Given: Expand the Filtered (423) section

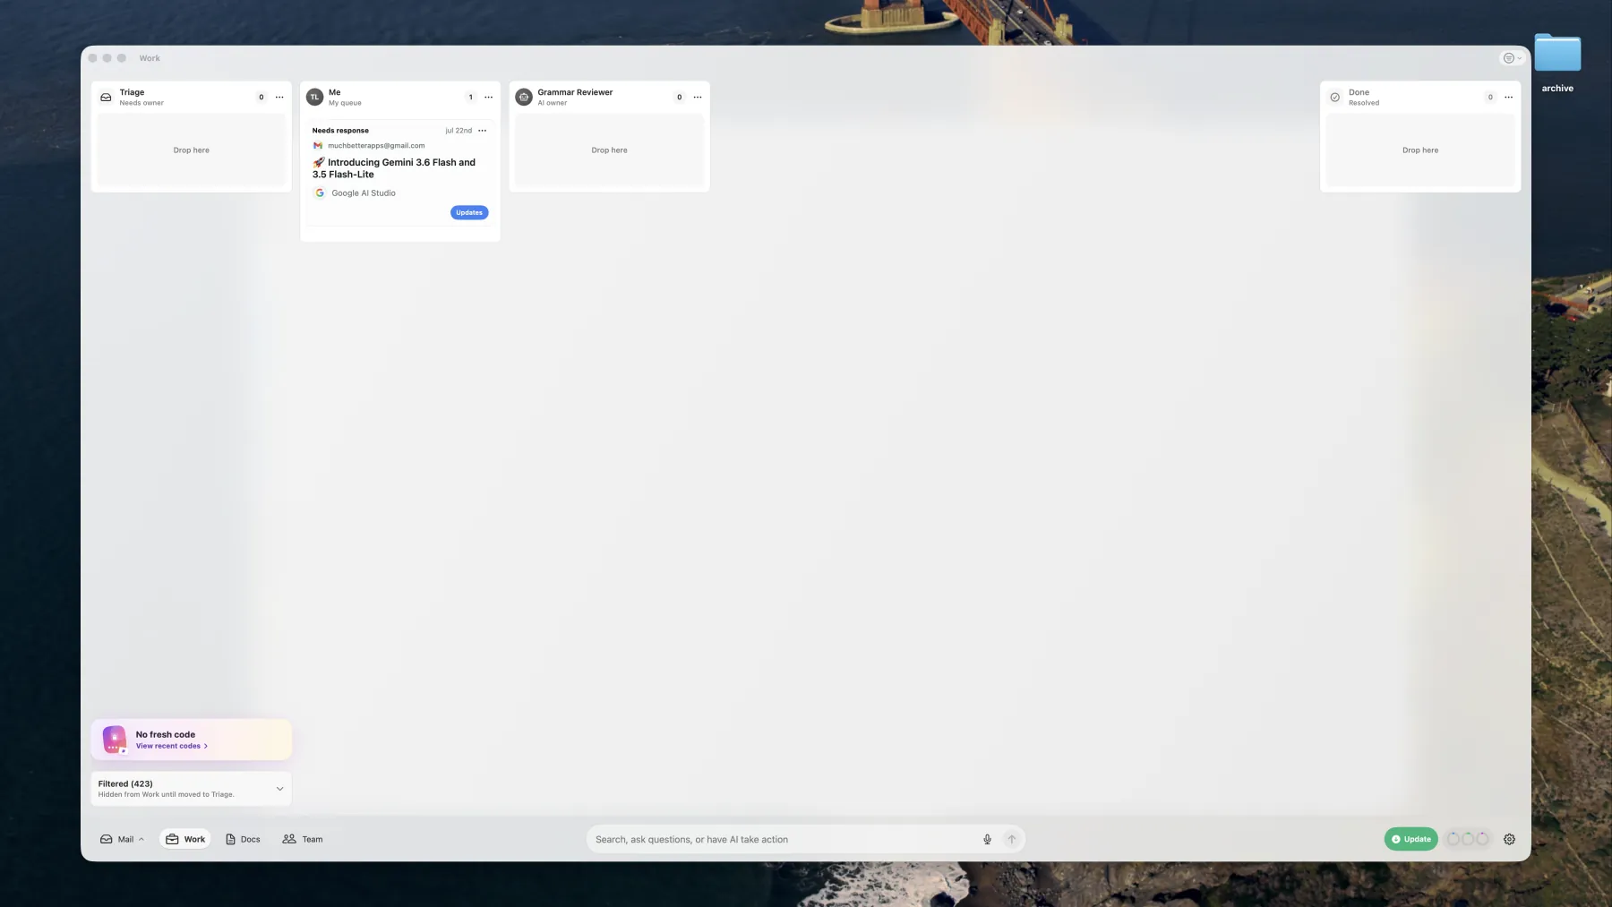Looking at the screenshot, I should (191, 789).
